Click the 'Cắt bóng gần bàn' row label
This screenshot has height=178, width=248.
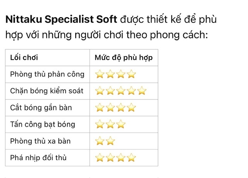(x=41, y=108)
